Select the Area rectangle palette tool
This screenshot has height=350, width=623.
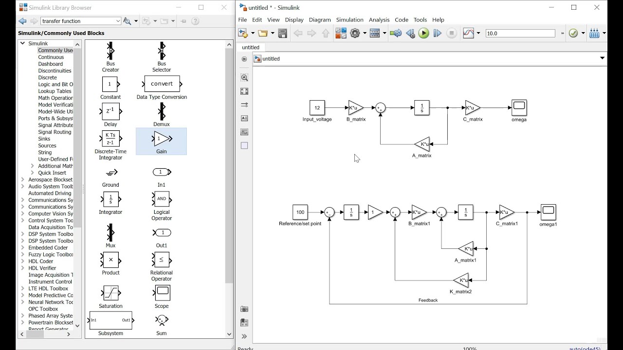(x=244, y=145)
